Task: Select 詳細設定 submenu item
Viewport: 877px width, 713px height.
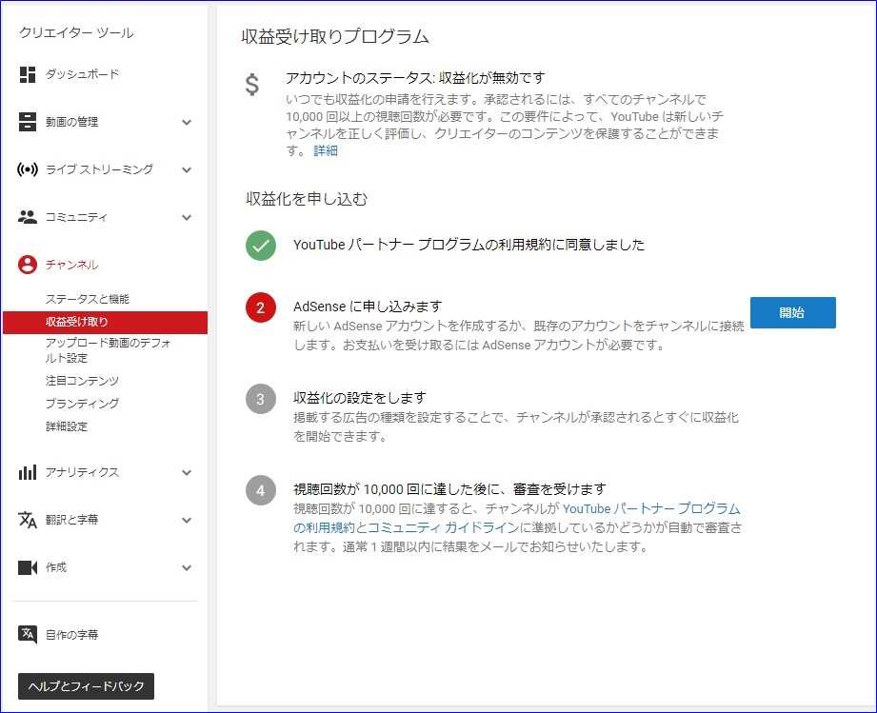Action: click(x=67, y=426)
